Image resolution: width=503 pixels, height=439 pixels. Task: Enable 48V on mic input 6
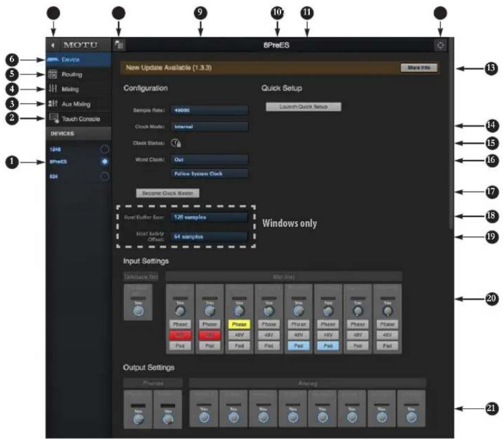tap(328, 335)
